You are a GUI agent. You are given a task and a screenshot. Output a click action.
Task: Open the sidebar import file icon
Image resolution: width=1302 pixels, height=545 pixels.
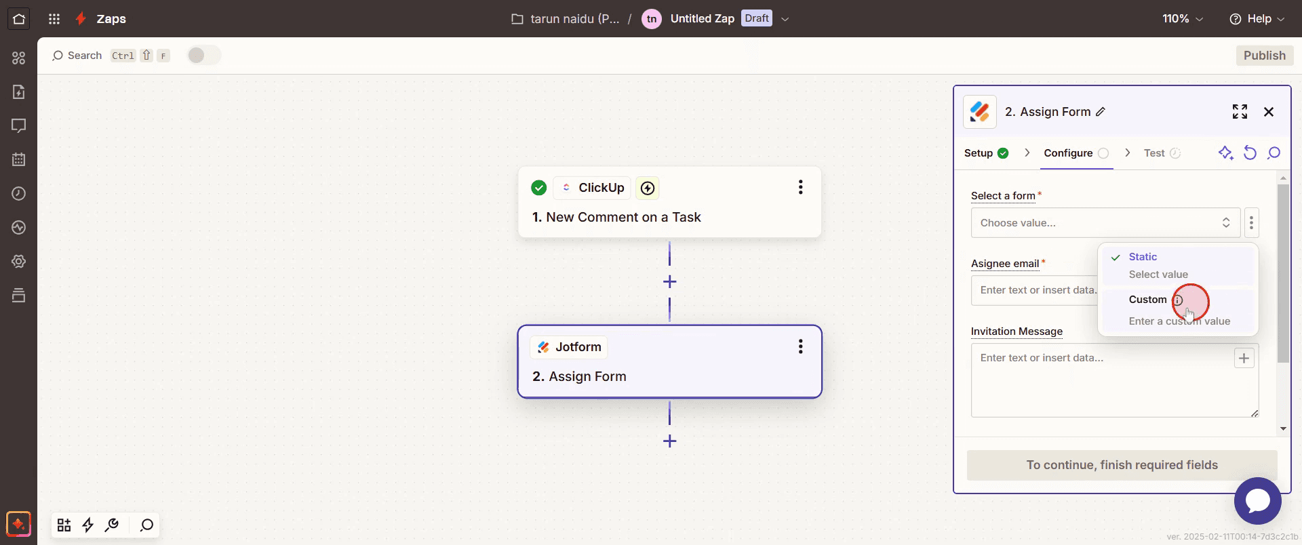point(18,92)
